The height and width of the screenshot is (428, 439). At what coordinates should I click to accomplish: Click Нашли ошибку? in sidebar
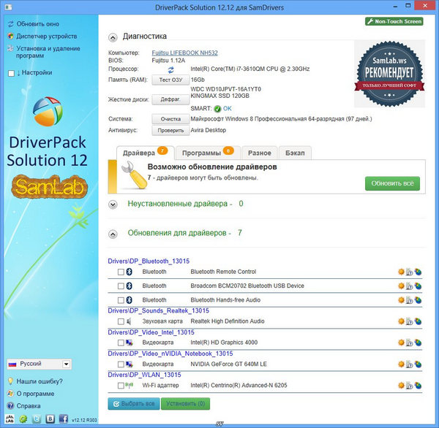click(x=35, y=381)
